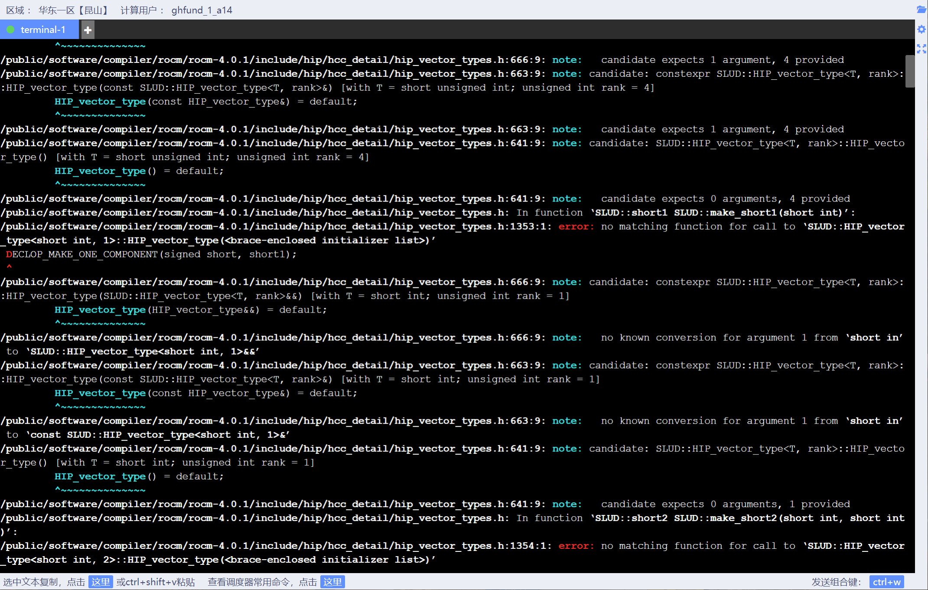
Task: Send the ctrl+w key combination
Action: [886, 582]
